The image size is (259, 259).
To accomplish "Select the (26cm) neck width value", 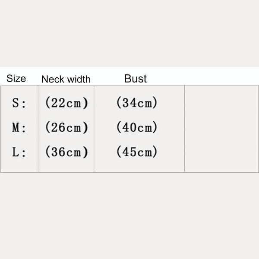I will 66,128.
